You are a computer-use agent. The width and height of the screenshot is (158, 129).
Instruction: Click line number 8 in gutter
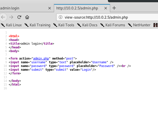click(x=6, y=59)
